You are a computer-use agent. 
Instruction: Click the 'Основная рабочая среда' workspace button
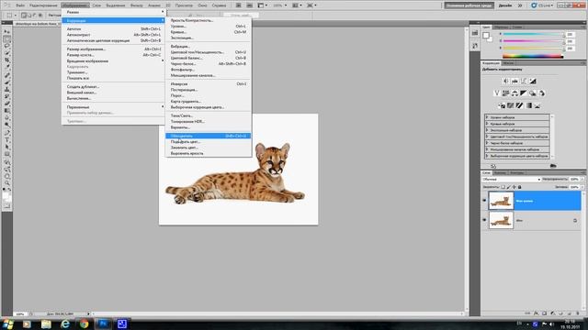pyautogui.click(x=469, y=5)
